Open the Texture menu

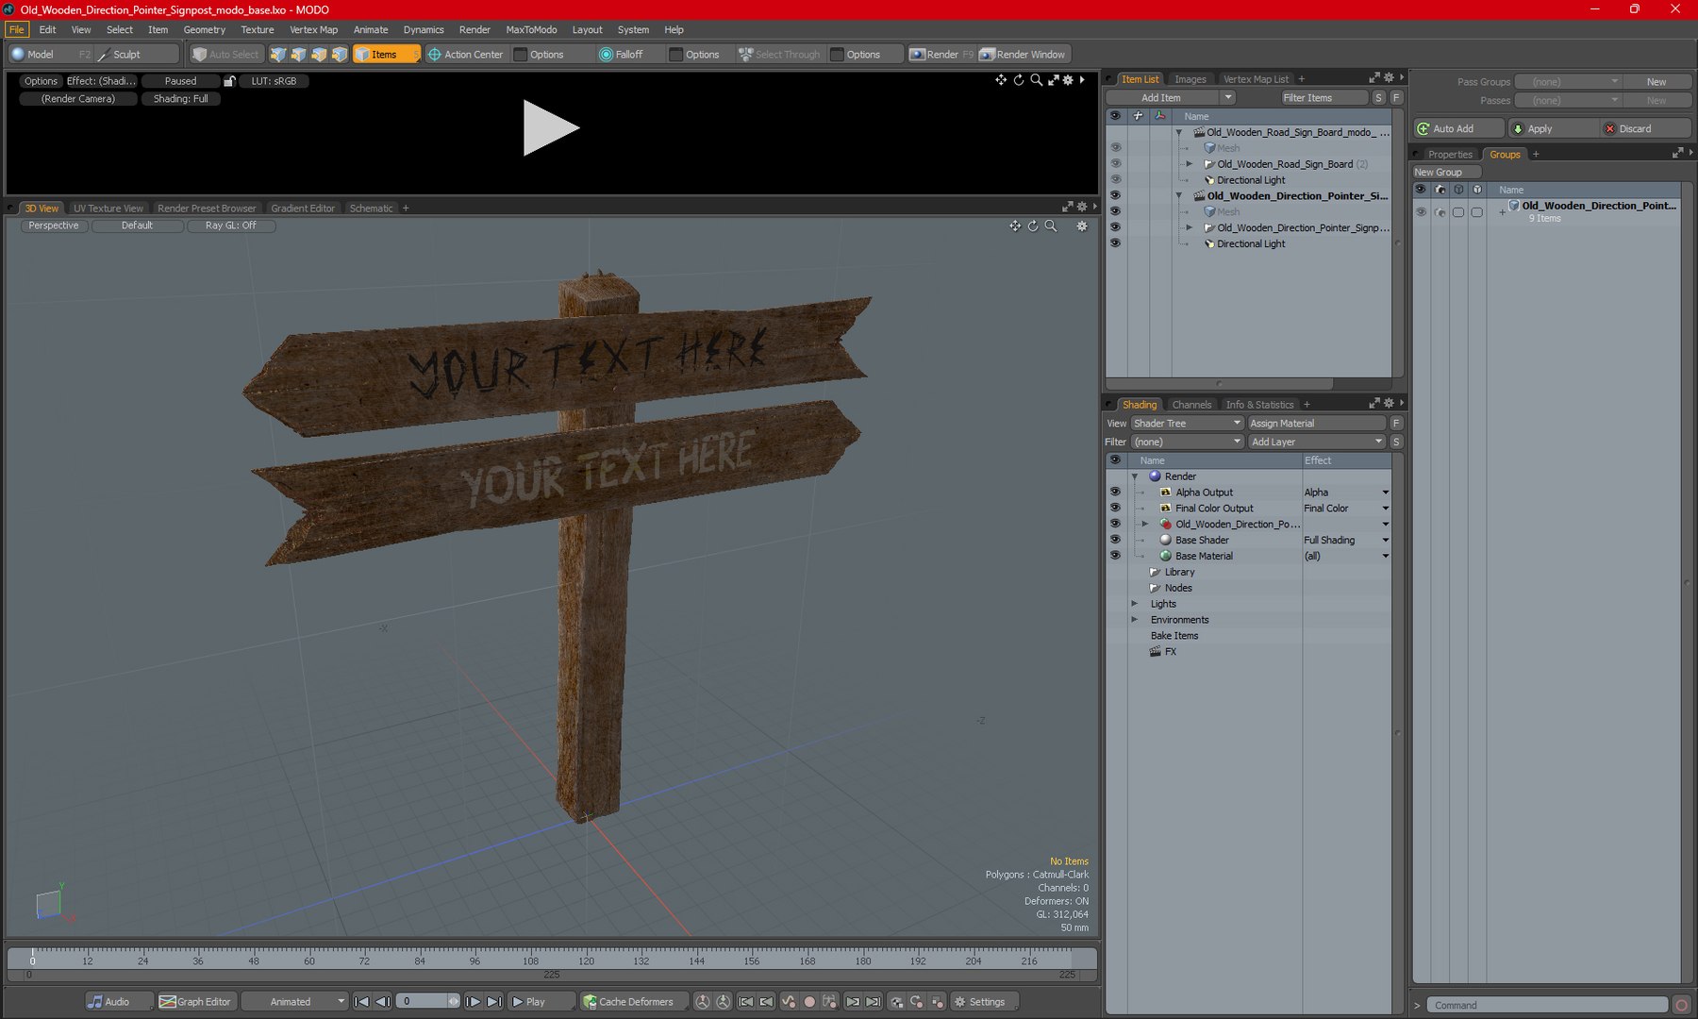click(257, 30)
